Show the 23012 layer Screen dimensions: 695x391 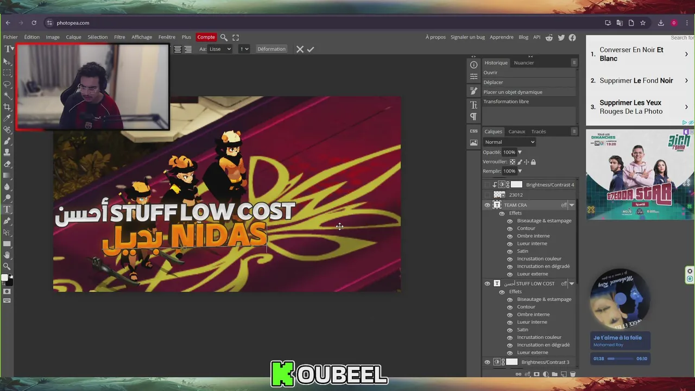487,194
